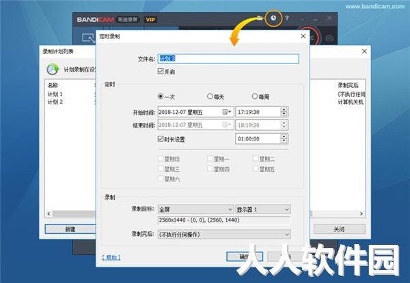The image size is (410, 283).
Task: Open the 开始时间 date picker dropdown
Action: pyautogui.click(x=230, y=112)
